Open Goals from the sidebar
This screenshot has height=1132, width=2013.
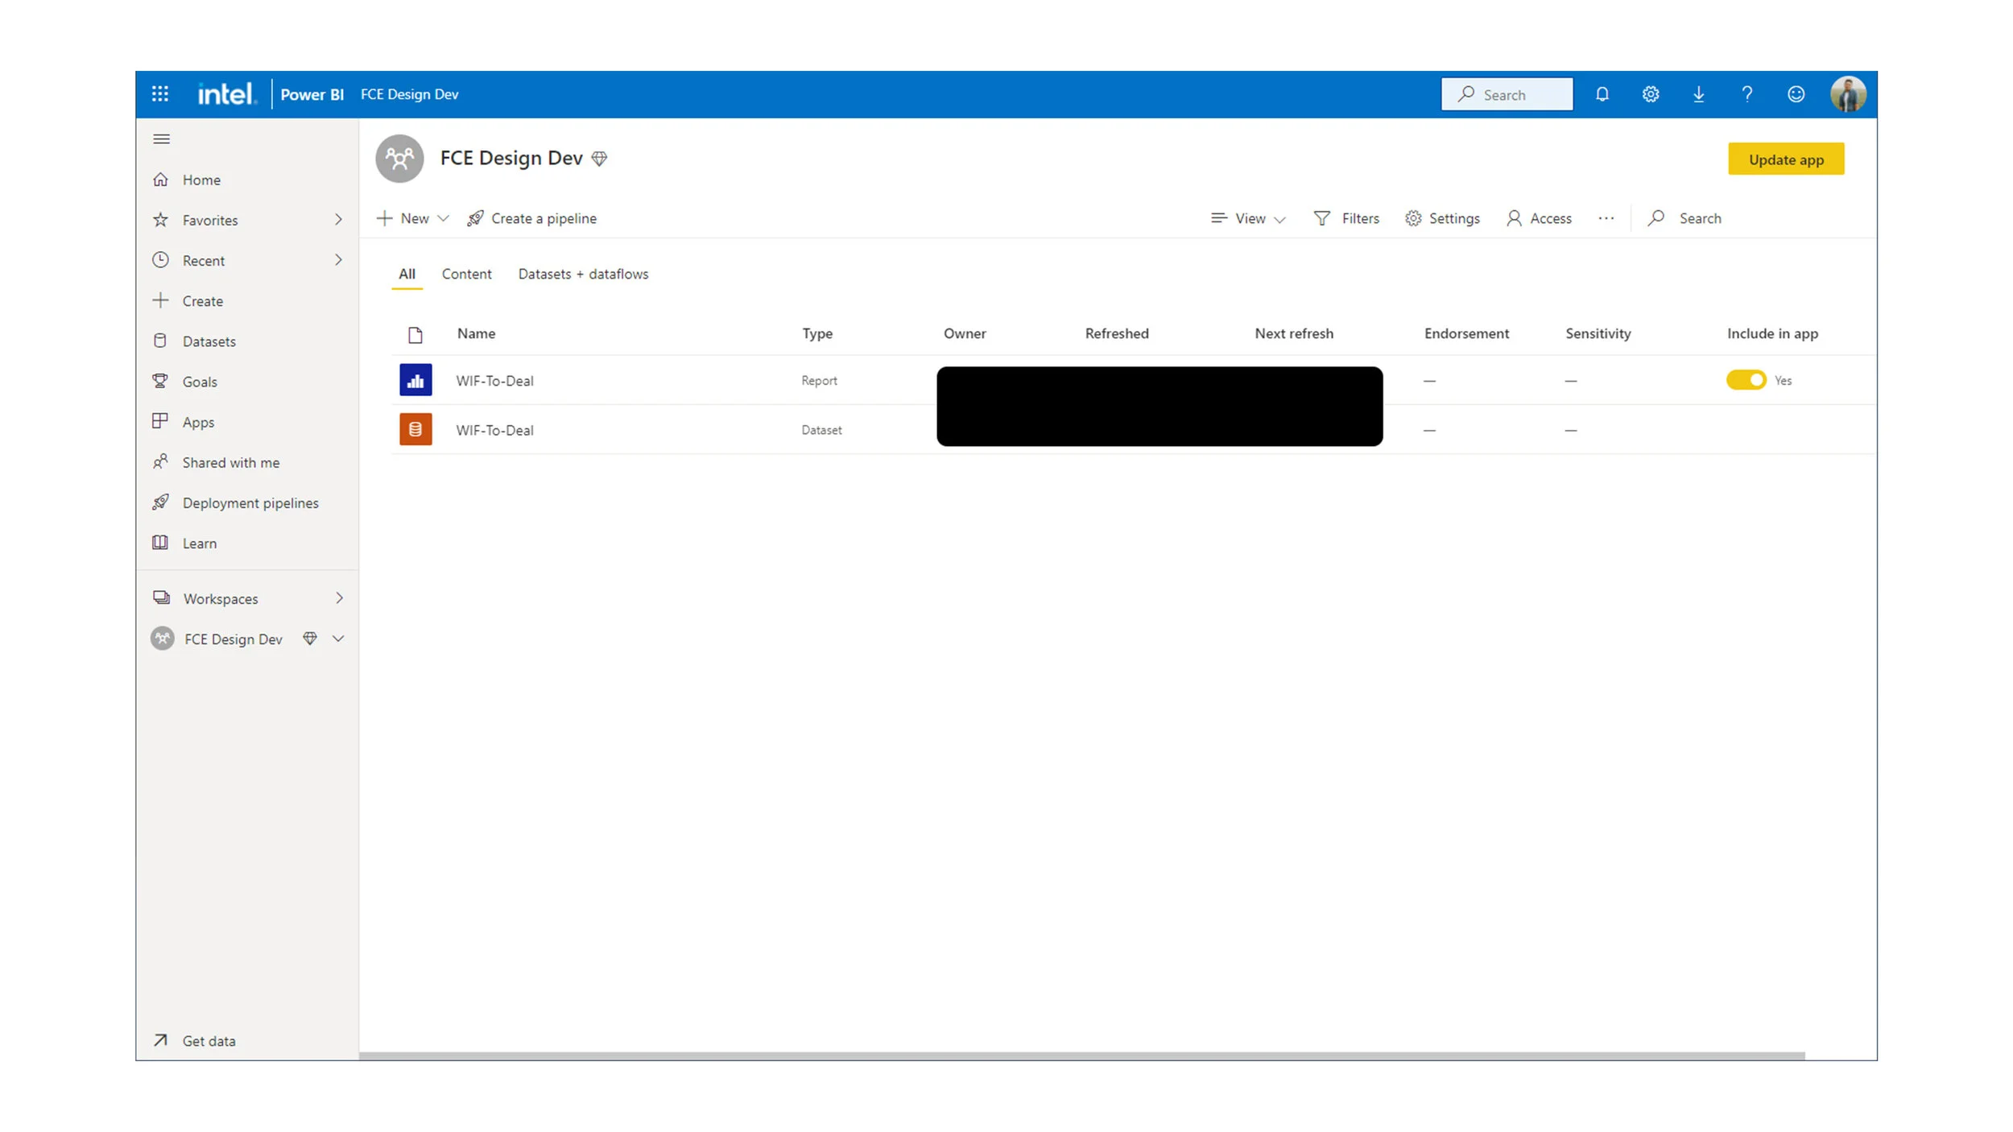click(199, 381)
